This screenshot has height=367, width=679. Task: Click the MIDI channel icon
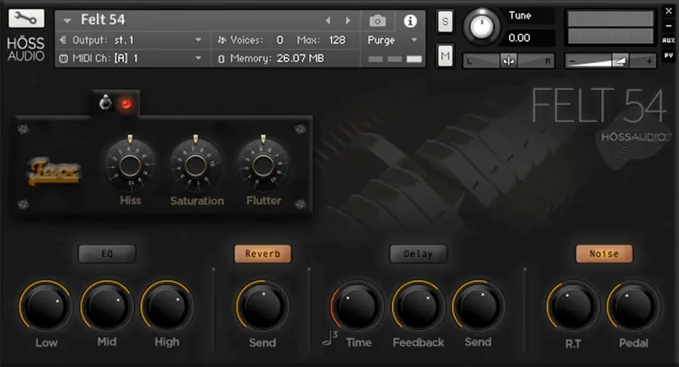(x=63, y=58)
